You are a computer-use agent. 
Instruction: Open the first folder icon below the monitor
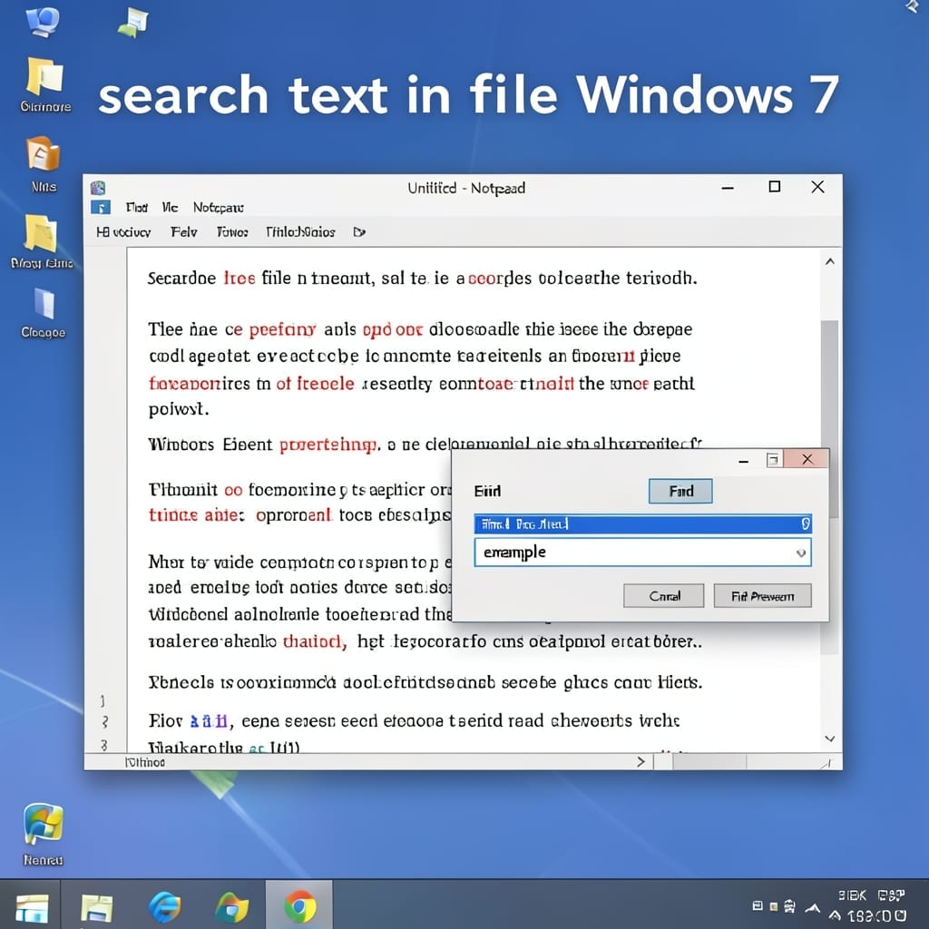coord(44,77)
